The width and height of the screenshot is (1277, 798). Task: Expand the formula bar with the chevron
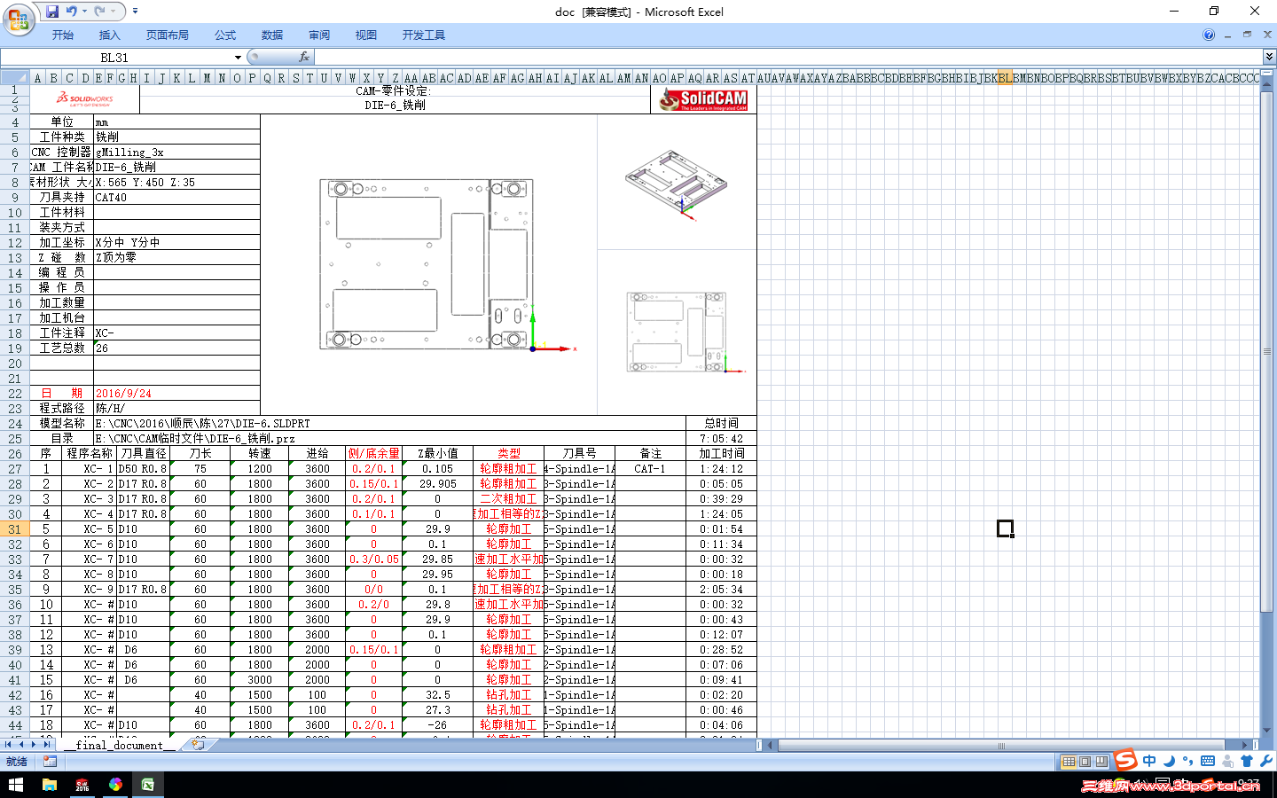[x=1269, y=58]
